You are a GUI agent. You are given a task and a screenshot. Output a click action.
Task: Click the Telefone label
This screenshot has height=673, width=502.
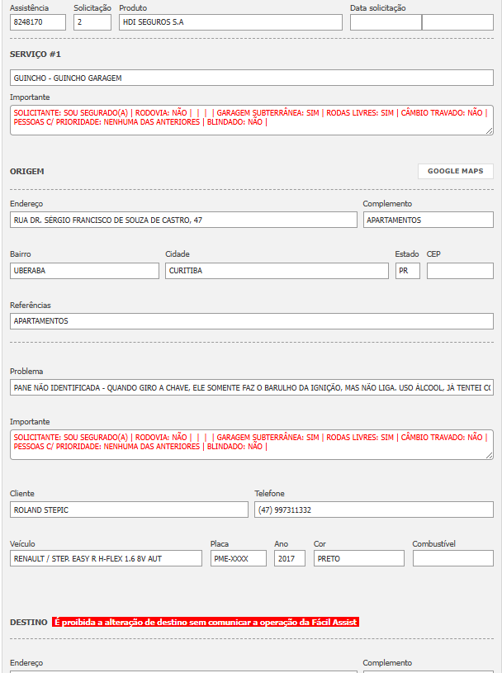click(x=269, y=494)
